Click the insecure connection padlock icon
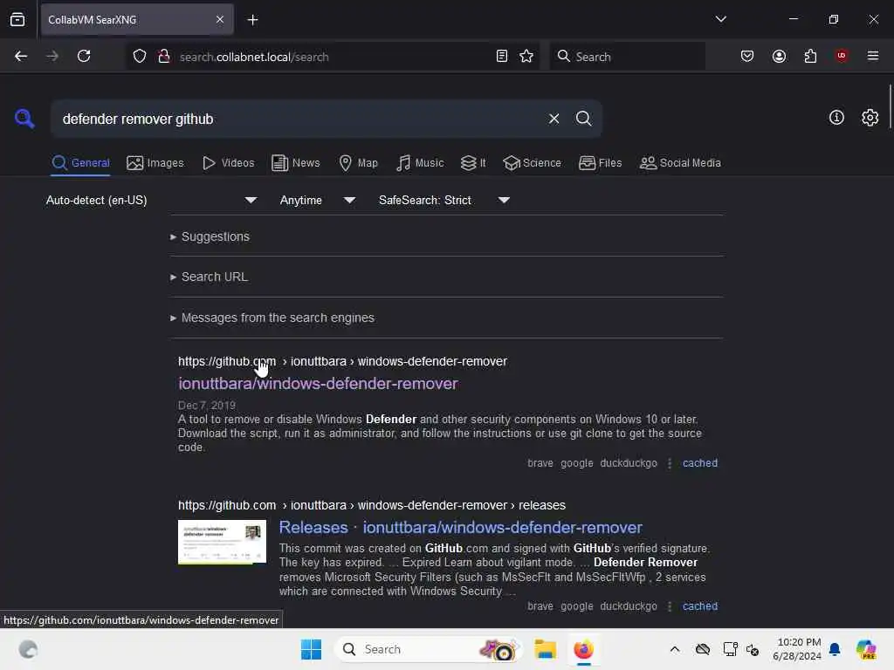 163,56
